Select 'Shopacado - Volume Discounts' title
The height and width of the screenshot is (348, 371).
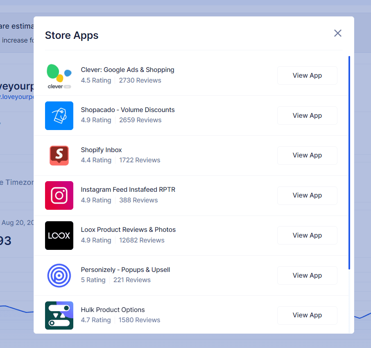[128, 110]
